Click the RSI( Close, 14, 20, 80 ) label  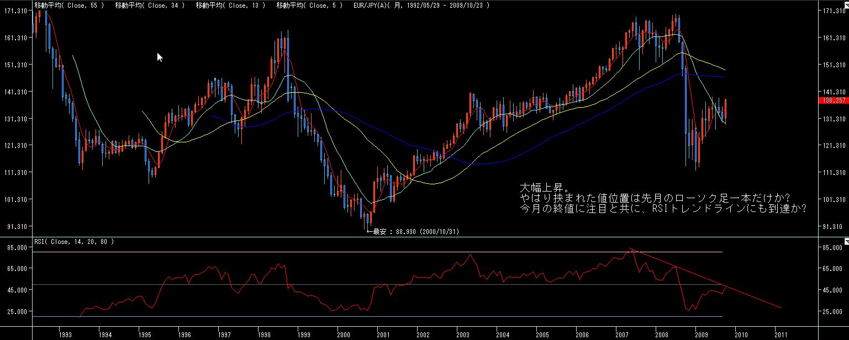[x=73, y=242]
